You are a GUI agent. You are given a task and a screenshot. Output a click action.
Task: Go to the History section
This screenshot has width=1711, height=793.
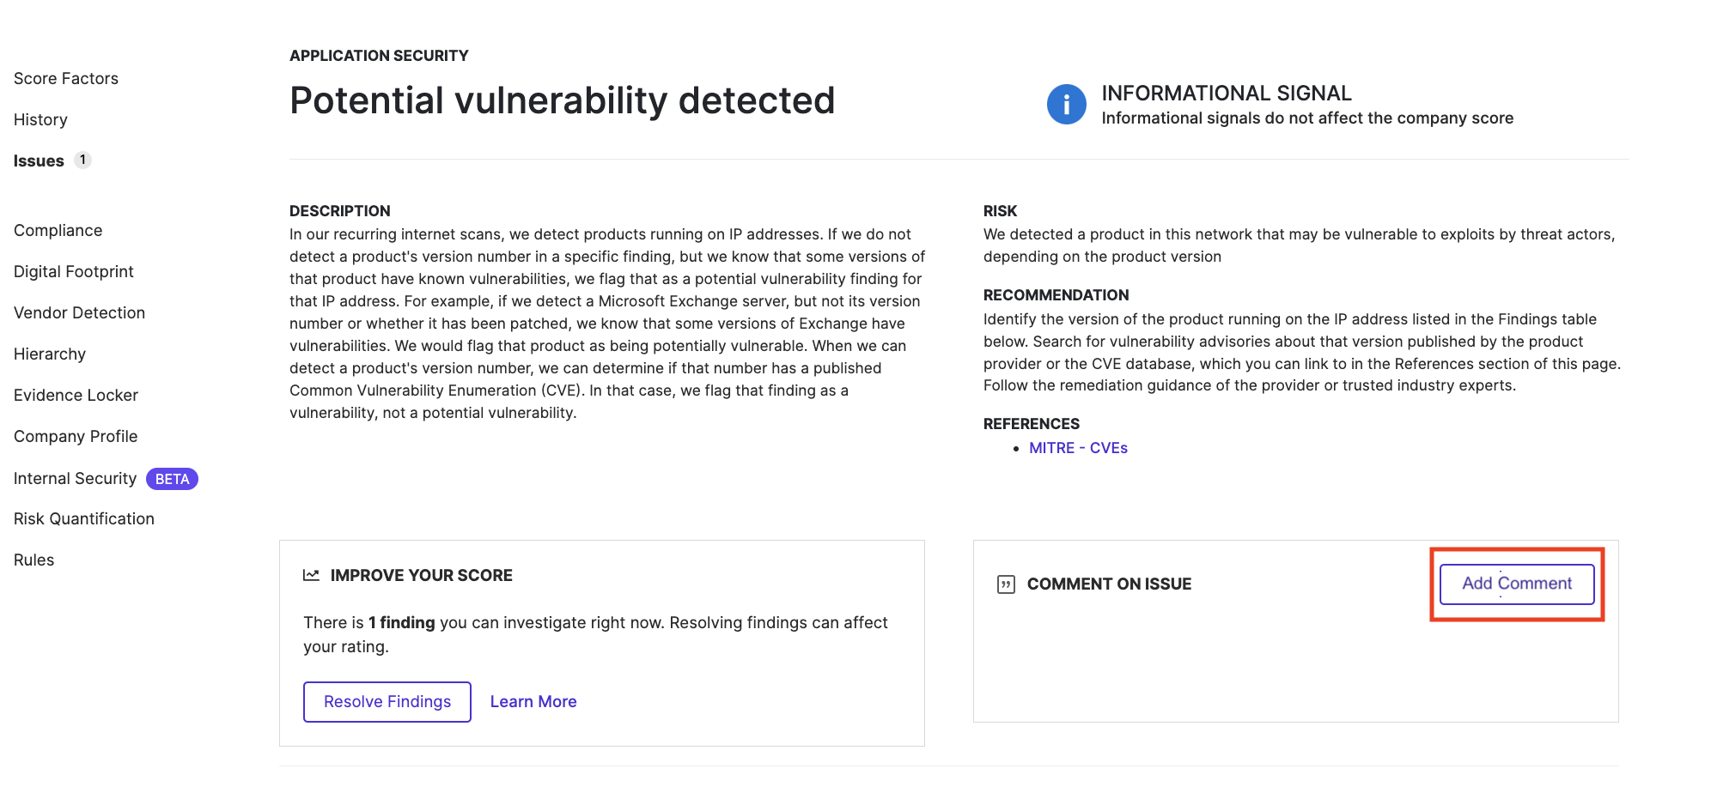(x=40, y=120)
